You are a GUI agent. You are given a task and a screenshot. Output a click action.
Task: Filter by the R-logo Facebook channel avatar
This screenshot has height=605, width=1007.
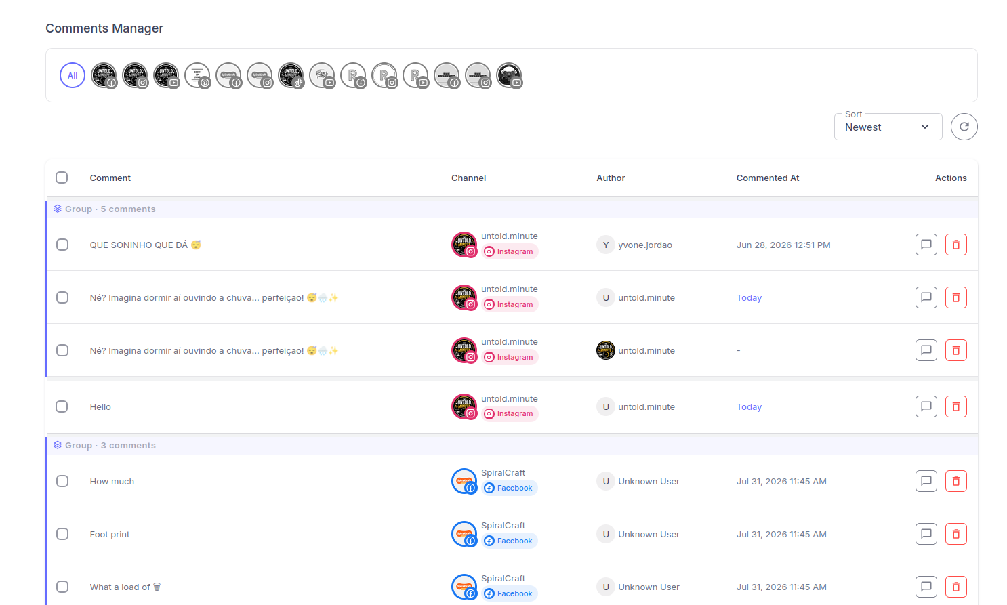pyautogui.click(x=353, y=75)
